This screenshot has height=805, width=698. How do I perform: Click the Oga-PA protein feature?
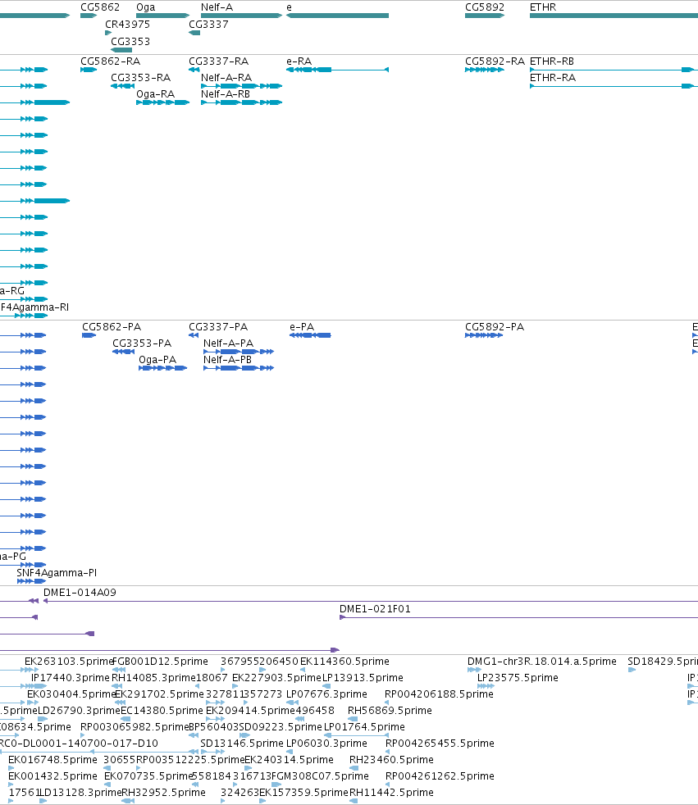coord(163,368)
